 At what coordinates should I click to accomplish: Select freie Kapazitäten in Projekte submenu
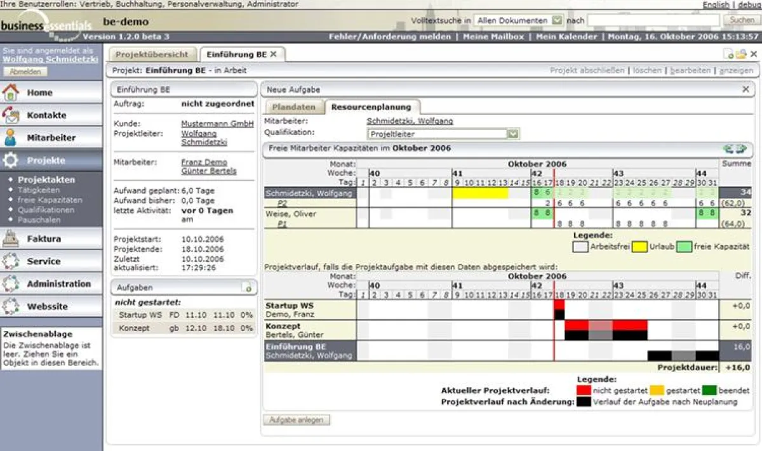tap(50, 200)
